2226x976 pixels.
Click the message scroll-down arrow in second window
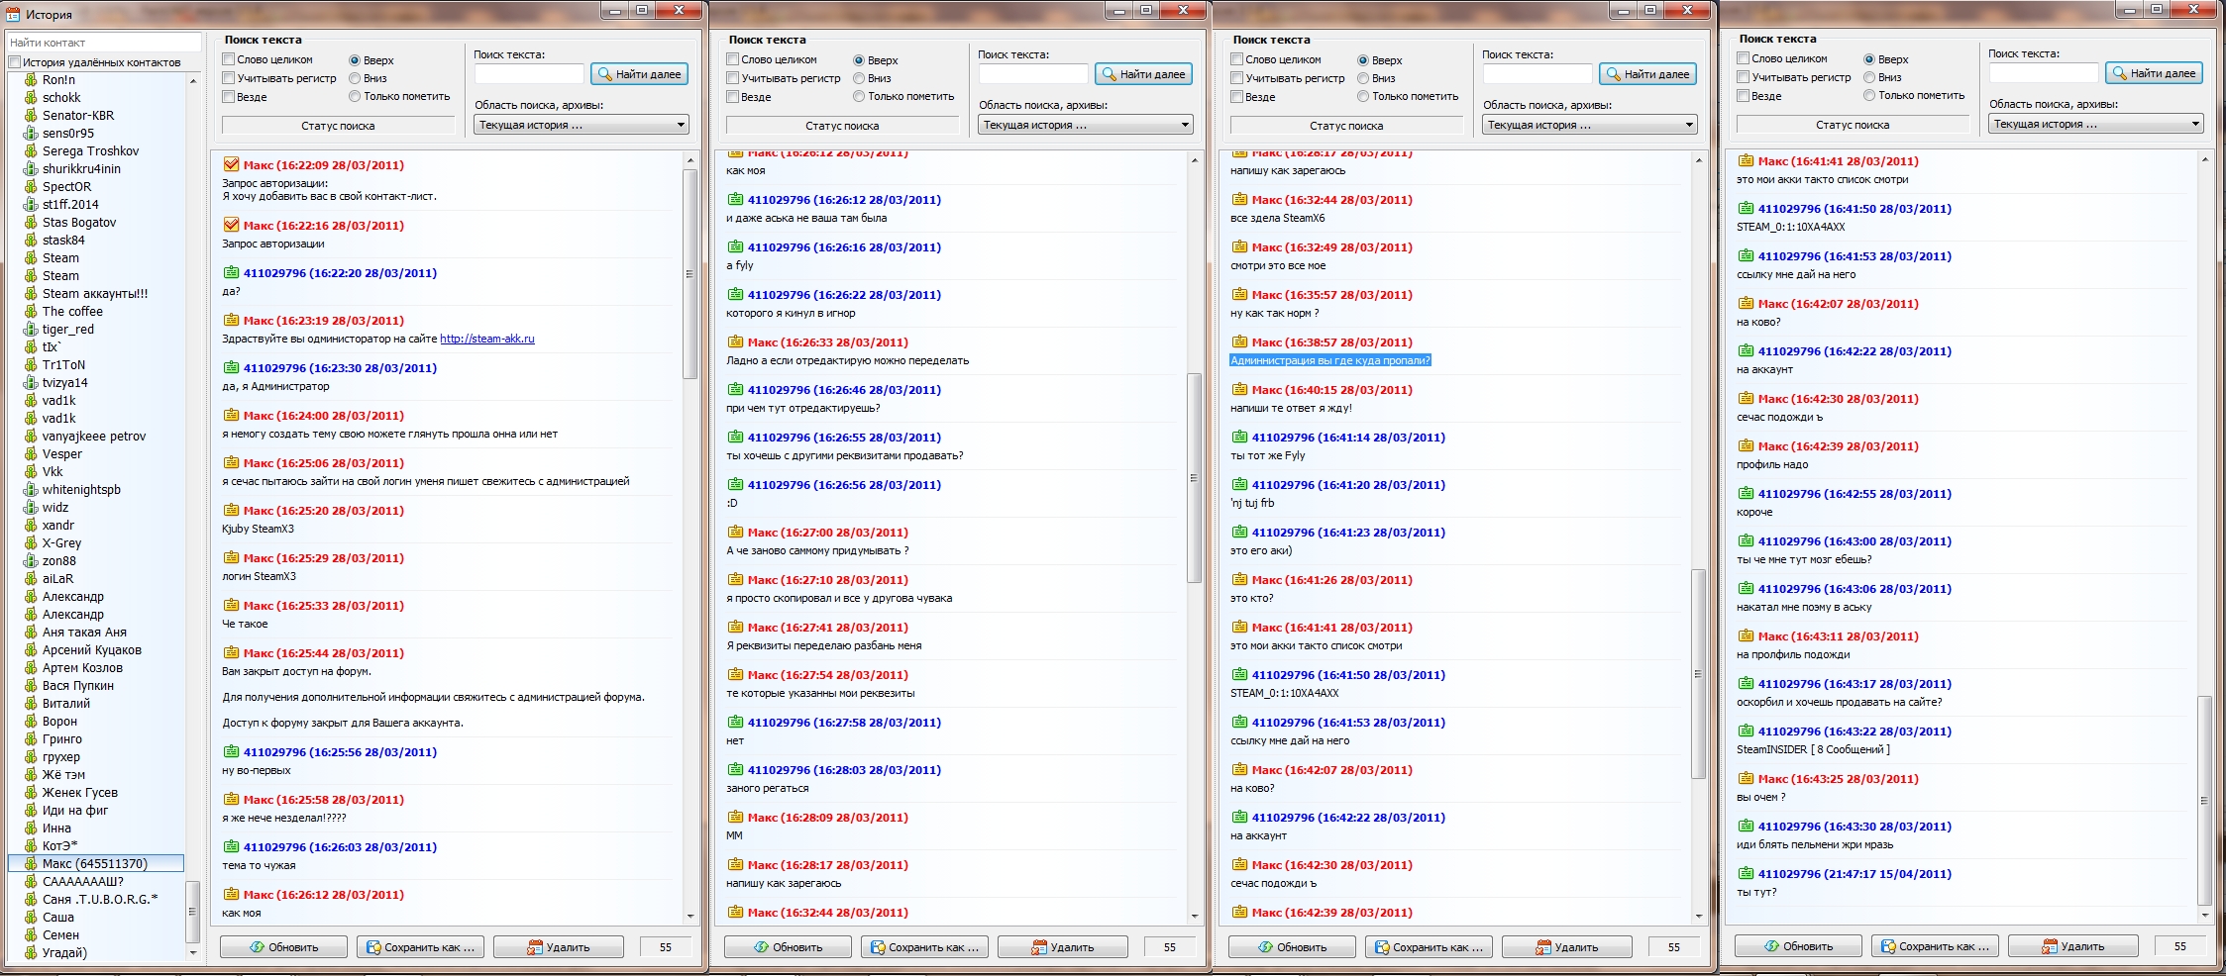(1195, 916)
